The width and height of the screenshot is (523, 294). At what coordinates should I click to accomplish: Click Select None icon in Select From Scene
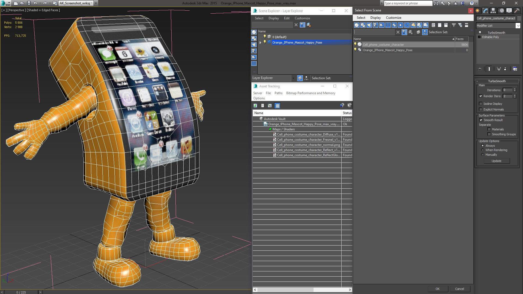[440, 25]
